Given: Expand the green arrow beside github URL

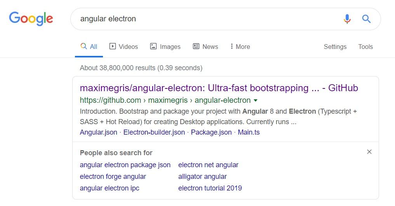Looking at the screenshot, I should pos(256,100).
